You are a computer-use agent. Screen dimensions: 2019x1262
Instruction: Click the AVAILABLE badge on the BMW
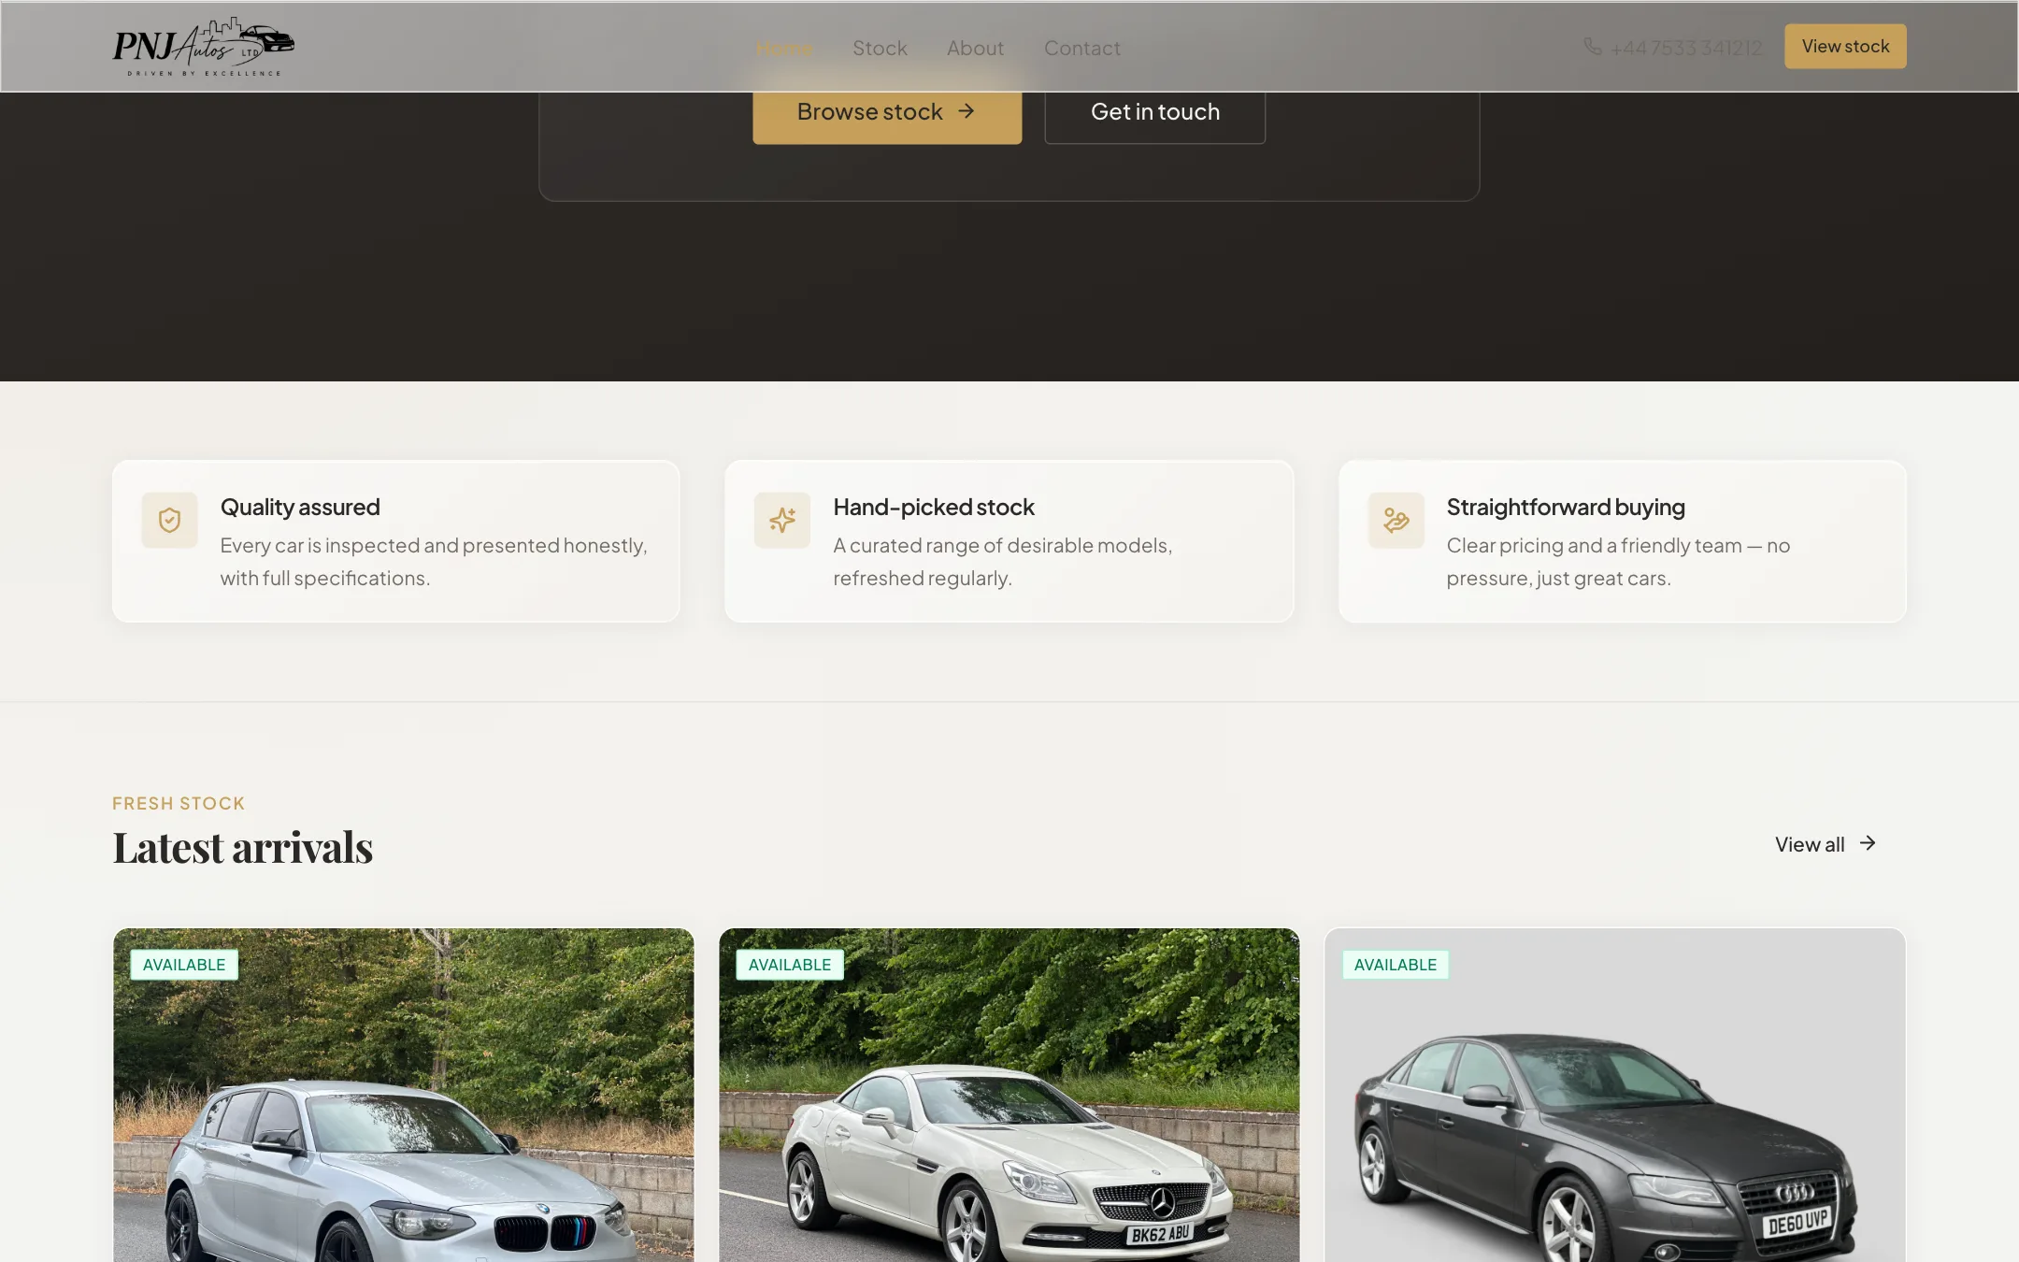tap(184, 965)
